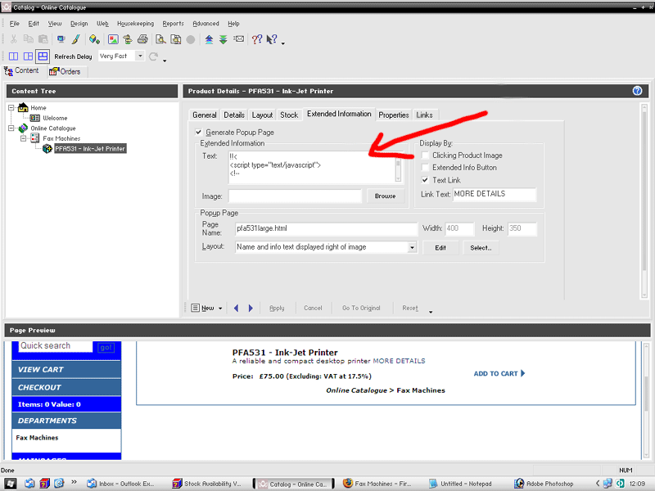Click the printer icon in the toolbar
This screenshot has width=655, height=491.
pos(143,39)
